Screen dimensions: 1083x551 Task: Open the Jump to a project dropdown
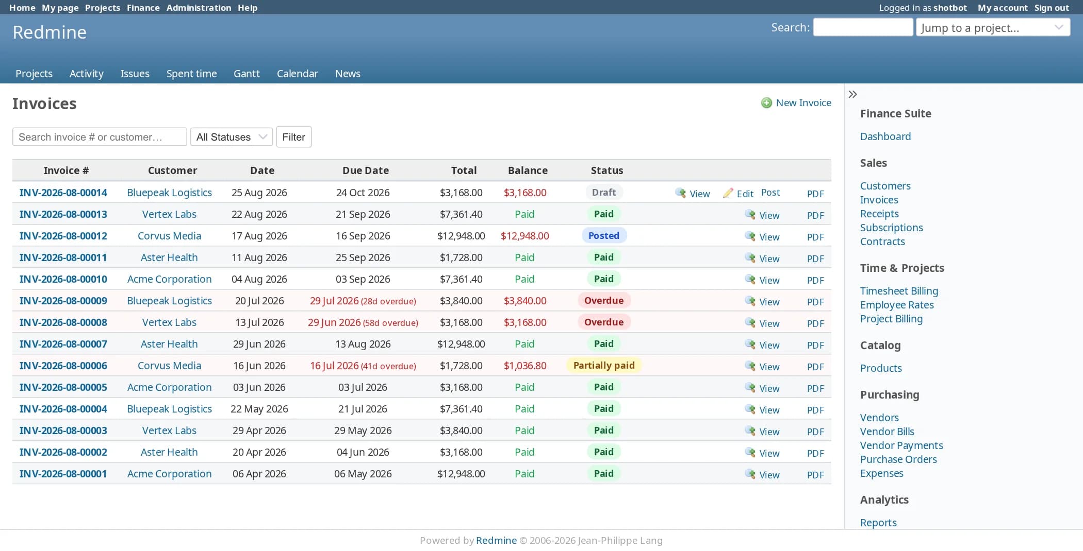(993, 28)
